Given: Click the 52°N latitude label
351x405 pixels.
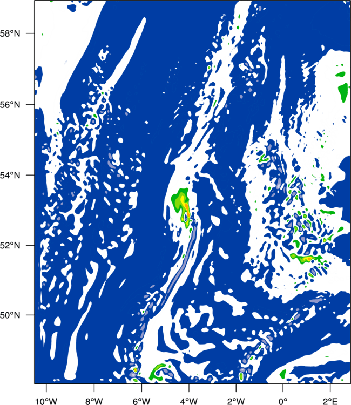Looking at the screenshot, I should (x=10, y=245).
